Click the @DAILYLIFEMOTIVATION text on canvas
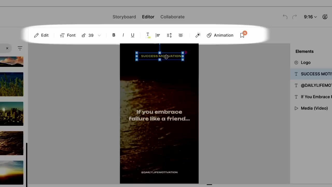Viewport: 332px width, 187px height. pos(159,172)
